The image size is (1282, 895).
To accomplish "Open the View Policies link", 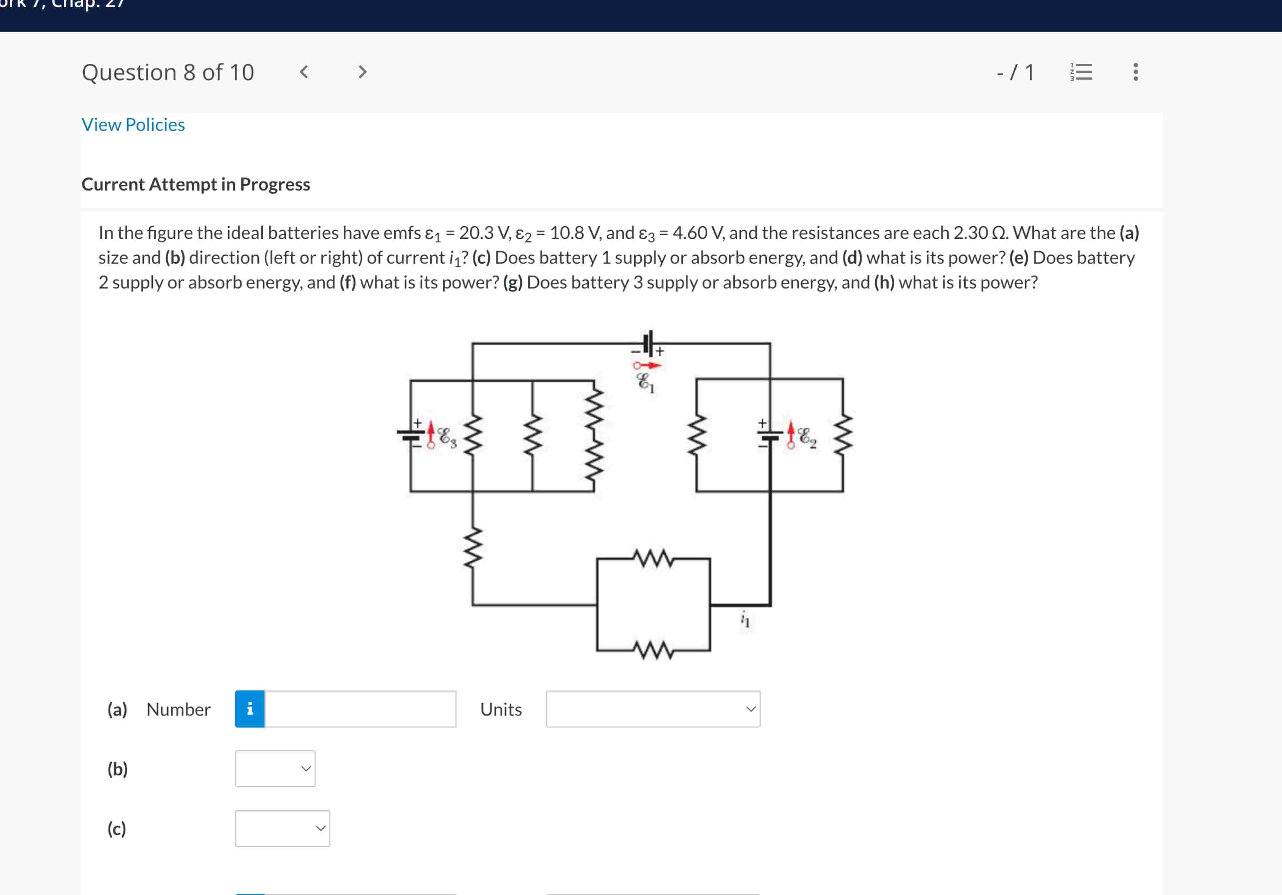I will 133,124.
